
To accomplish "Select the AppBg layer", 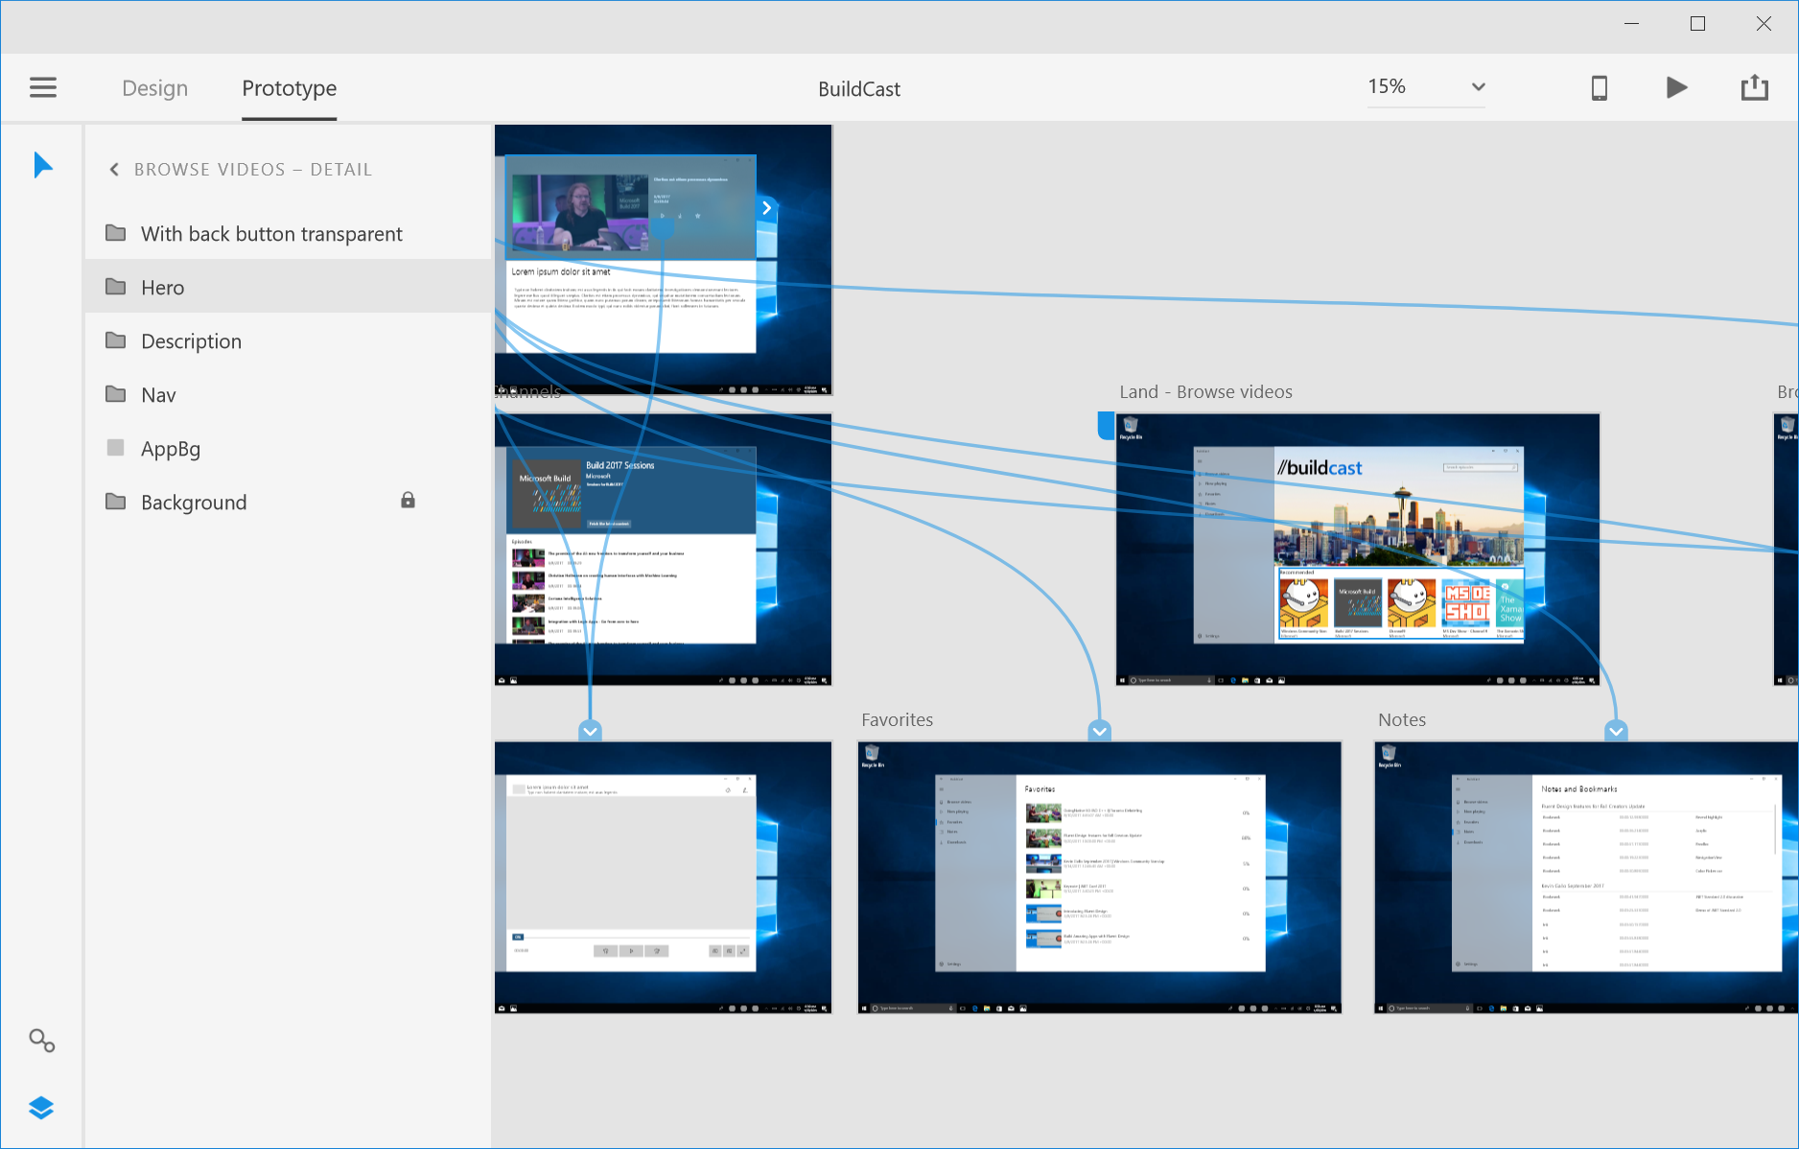I will click(288, 449).
